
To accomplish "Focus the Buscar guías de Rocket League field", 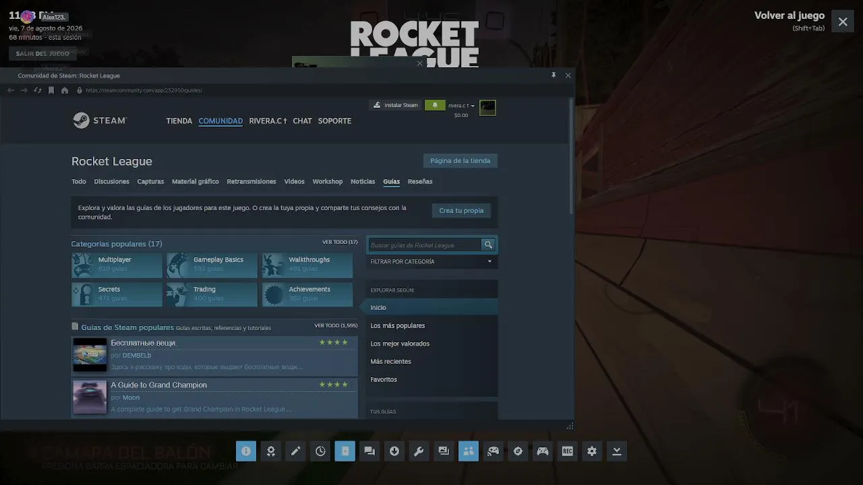I will (425, 245).
